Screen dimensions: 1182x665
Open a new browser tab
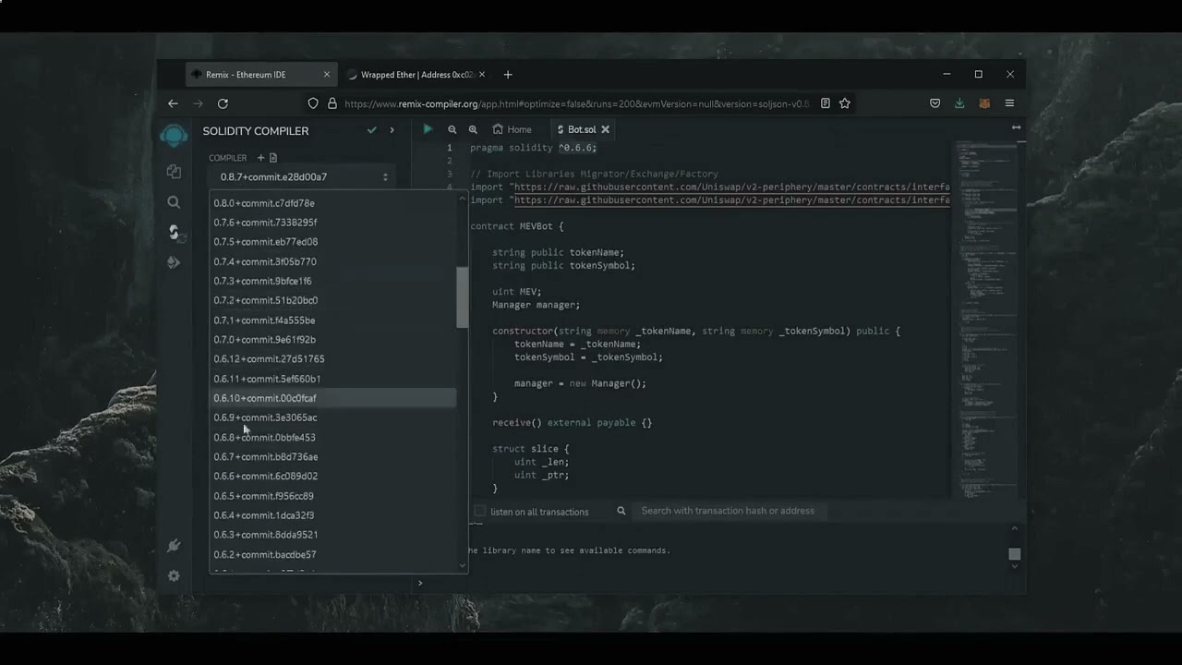click(507, 75)
